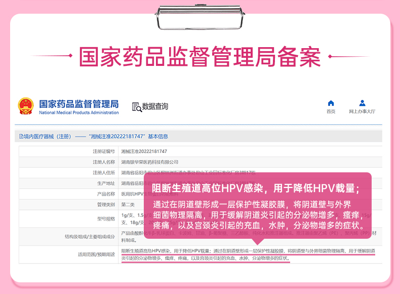Click the 网上办事大厅 text link
This screenshot has width=400, height=294.
click(x=362, y=112)
